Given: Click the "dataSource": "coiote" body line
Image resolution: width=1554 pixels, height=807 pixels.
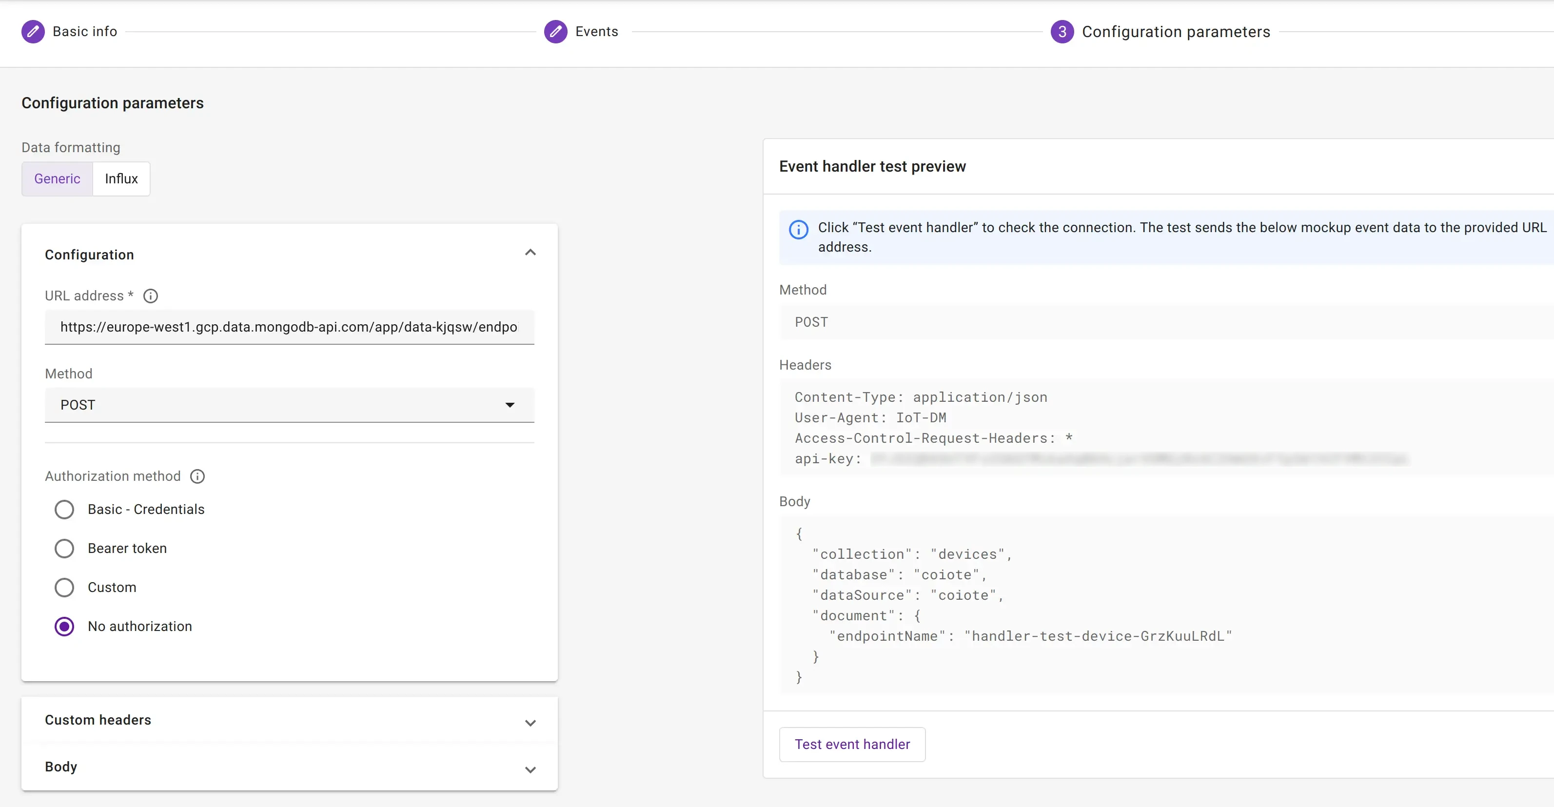Looking at the screenshot, I should coord(907,595).
